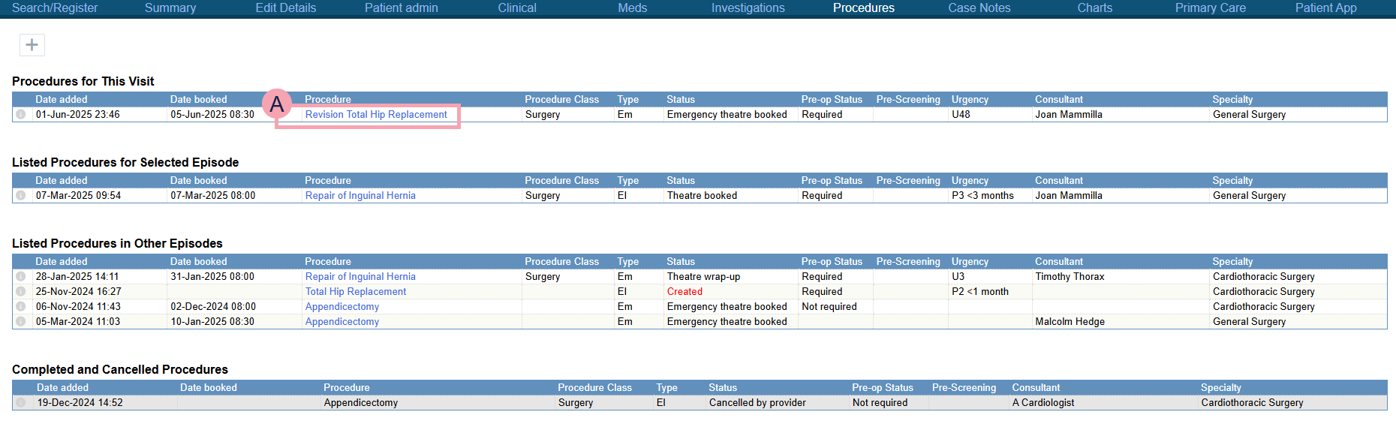Image resolution: width=1396 pixels, height=421 pixels.
Task: Select the Case Notes tab
Action: (x=979, y=8)
